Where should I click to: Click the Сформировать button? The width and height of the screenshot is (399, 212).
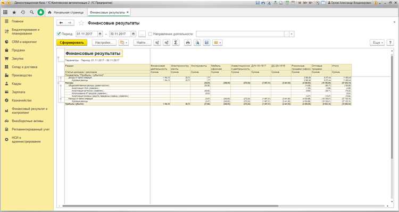pyautogui.click(x=72, y=43)
